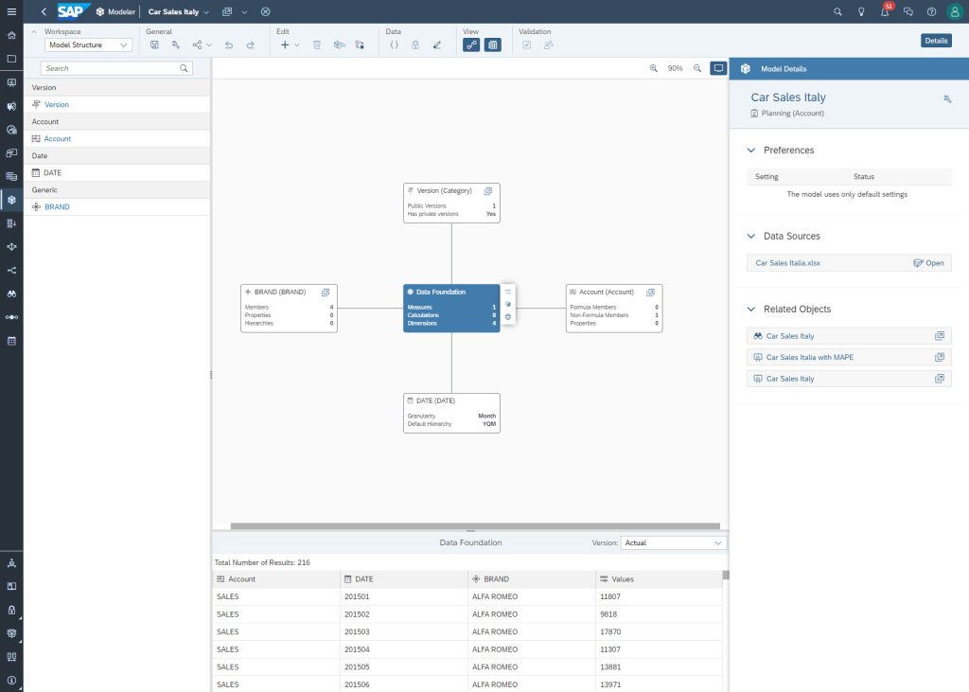Collapse the Data Sources section
The width and height of the screenshot is (969, 692).
[751, 237]
